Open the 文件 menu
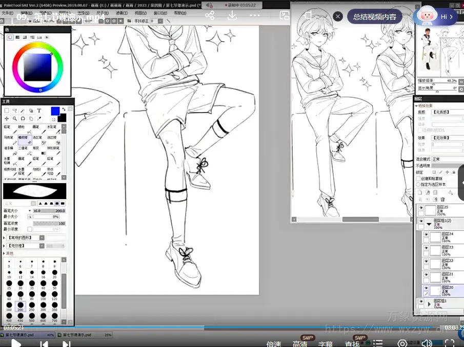Viewport: 464px width, 347px height. pyautogui.click(x=7, y=13)
